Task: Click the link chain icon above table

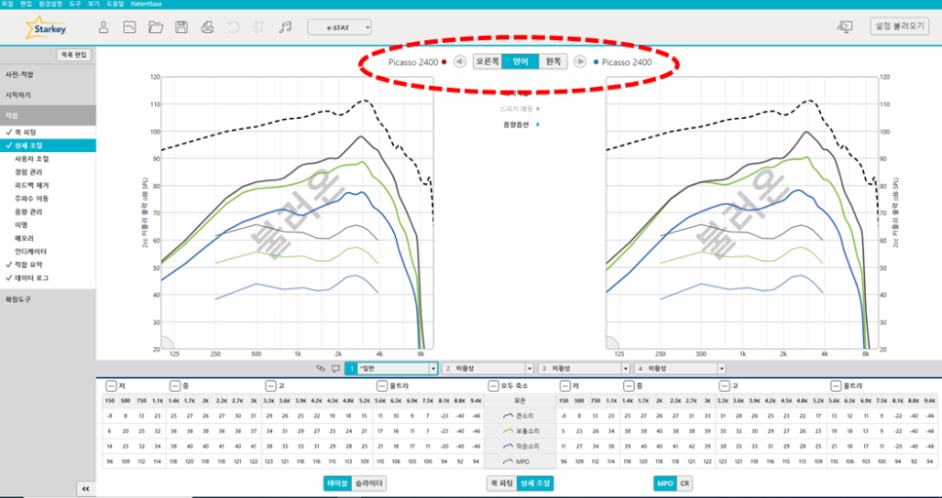Action: pos(320,368)
